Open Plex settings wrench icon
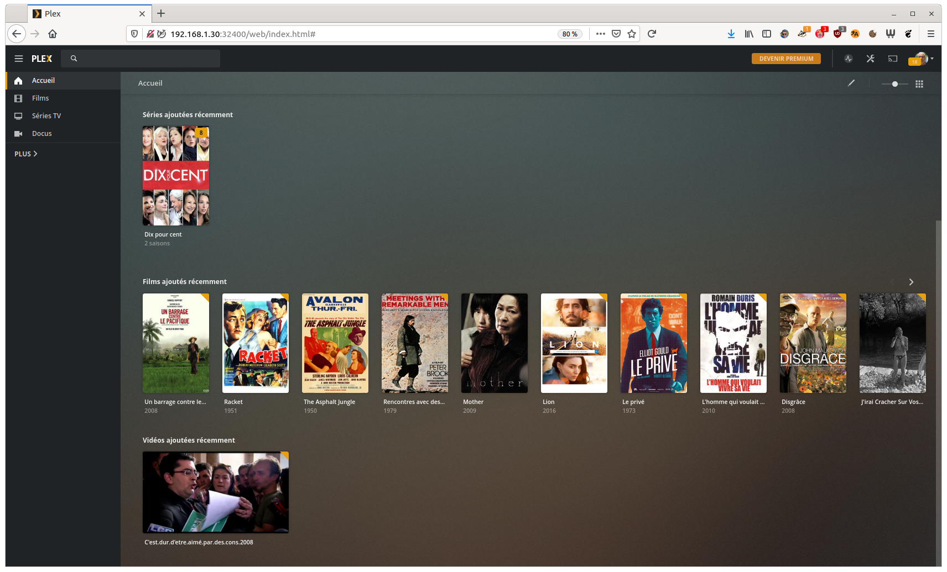 point(871,59)
